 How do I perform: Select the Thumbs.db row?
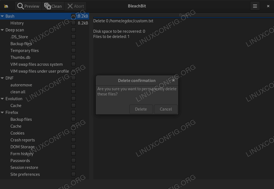pos(45,57)
